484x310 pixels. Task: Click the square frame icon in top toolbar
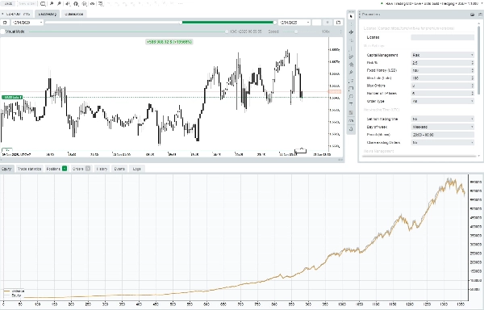point(43,4)
